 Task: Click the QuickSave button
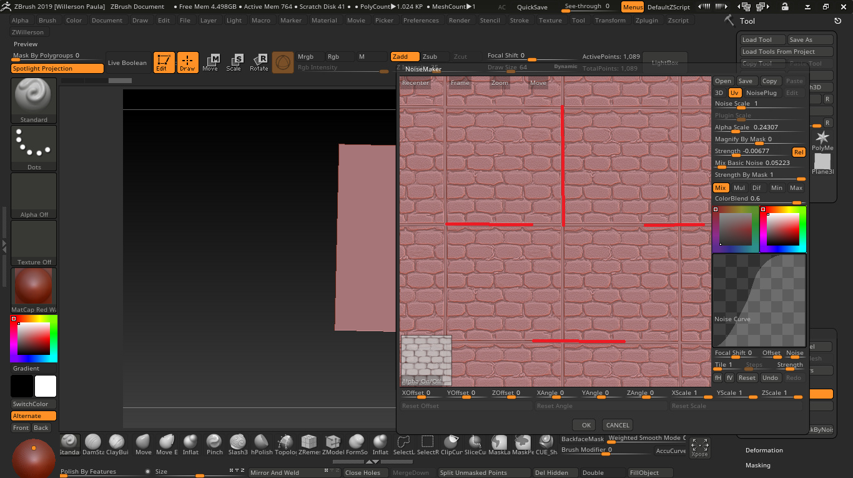pyautogui.click(x=532, y=7)
